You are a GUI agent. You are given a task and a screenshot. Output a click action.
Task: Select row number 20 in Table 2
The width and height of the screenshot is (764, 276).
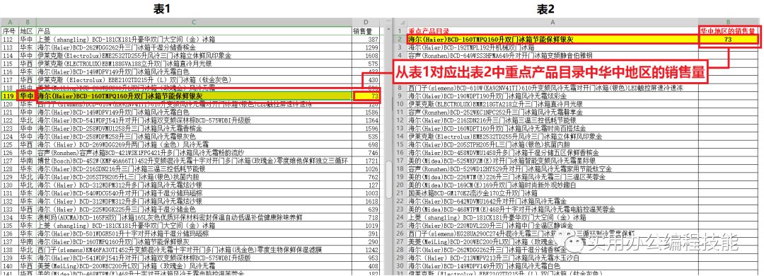tap(400, 185)
